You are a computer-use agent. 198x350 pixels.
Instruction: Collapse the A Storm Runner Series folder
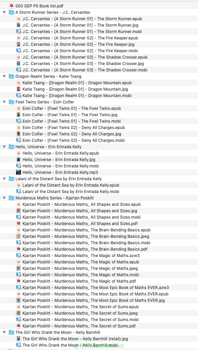(x=4, y=12)
